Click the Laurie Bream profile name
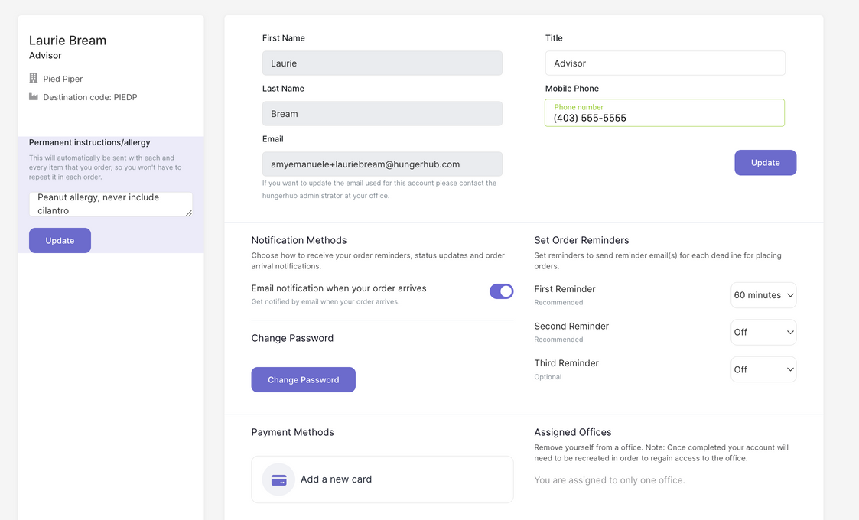859x520 pixels. (x=68, y=41)
